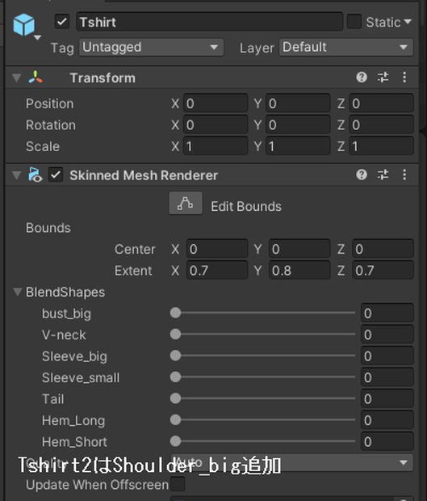Click the Edit Bounds icon button
Image resolution: width=427 pixels, height=501 pixels.
pyautogui.click(x=186, y=203)
